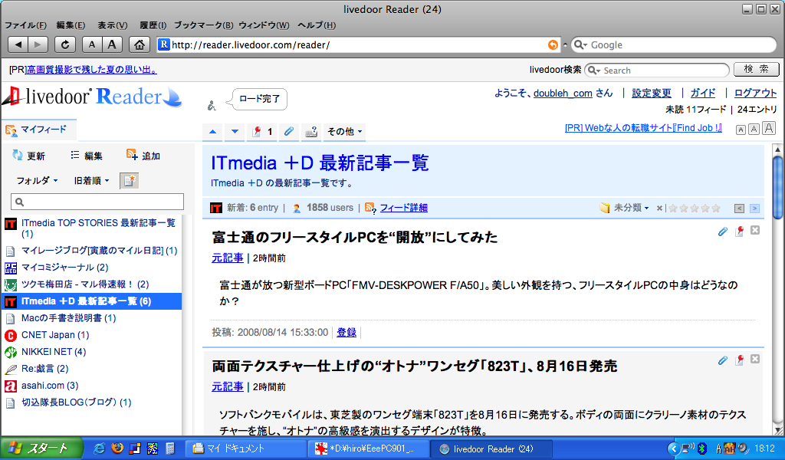Open the Windows スタート button
785x460 pixels.
pos(41,449)
